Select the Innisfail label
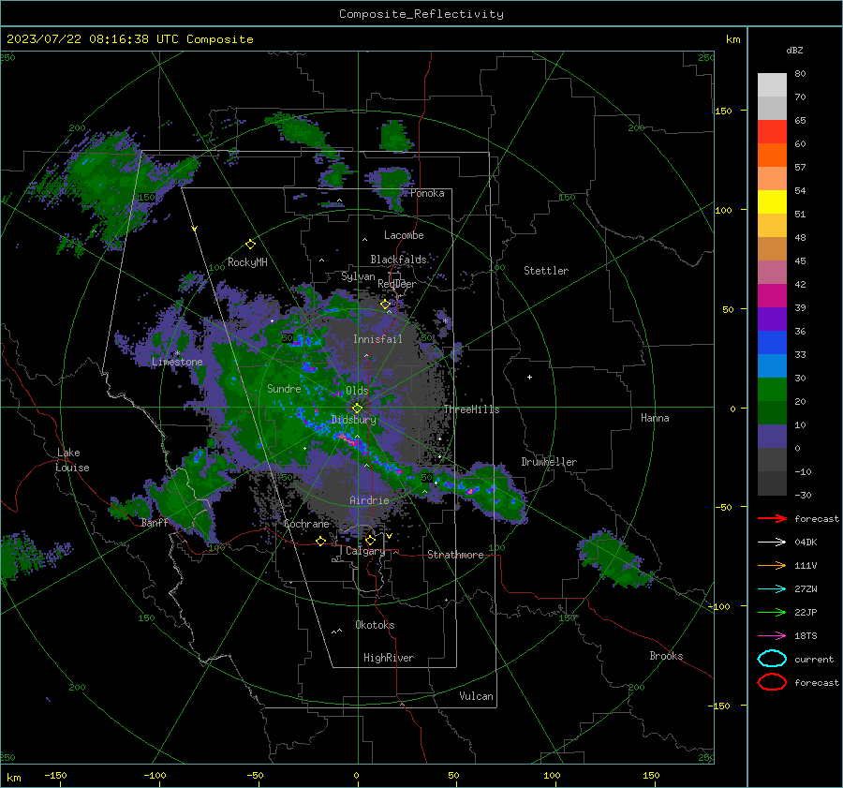Screen dimensions: 843x788 (x=378, y=339)
